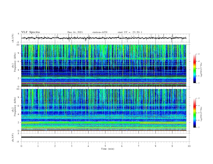Click the ch.1 spectrogram color bar
Viewport: 213px width, 164px height.
[195, 69]
